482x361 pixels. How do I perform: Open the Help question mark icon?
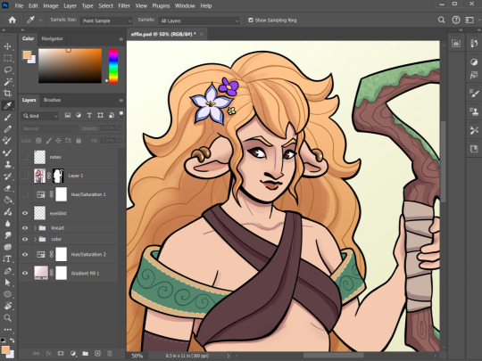pos(456,21)
